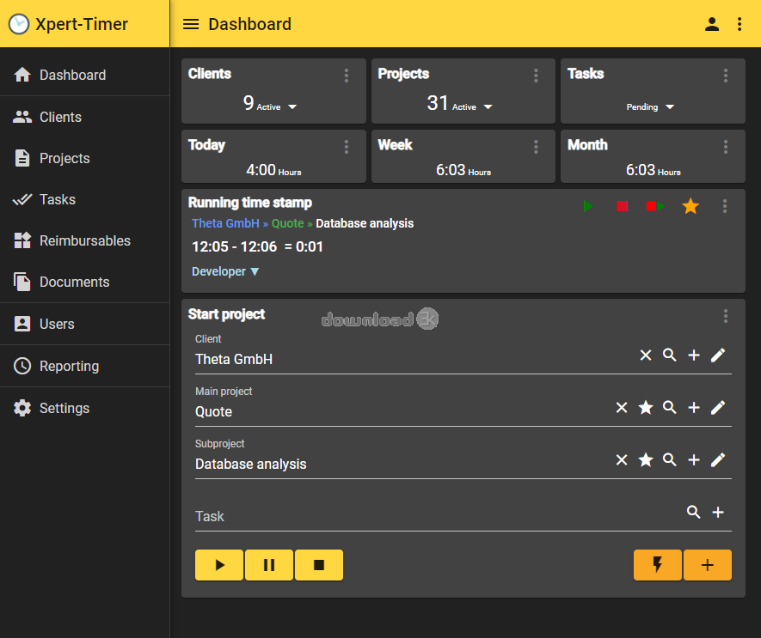Open Projects card options menu
This screenshot has height=638, width=761.
tap(536, 76)
